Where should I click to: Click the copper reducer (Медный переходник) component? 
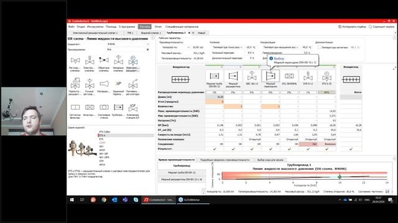[271, 76]
